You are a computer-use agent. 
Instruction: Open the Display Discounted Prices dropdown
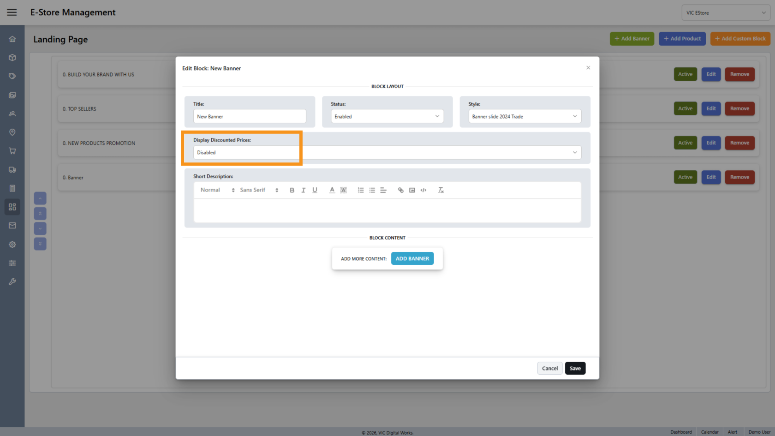387,153
